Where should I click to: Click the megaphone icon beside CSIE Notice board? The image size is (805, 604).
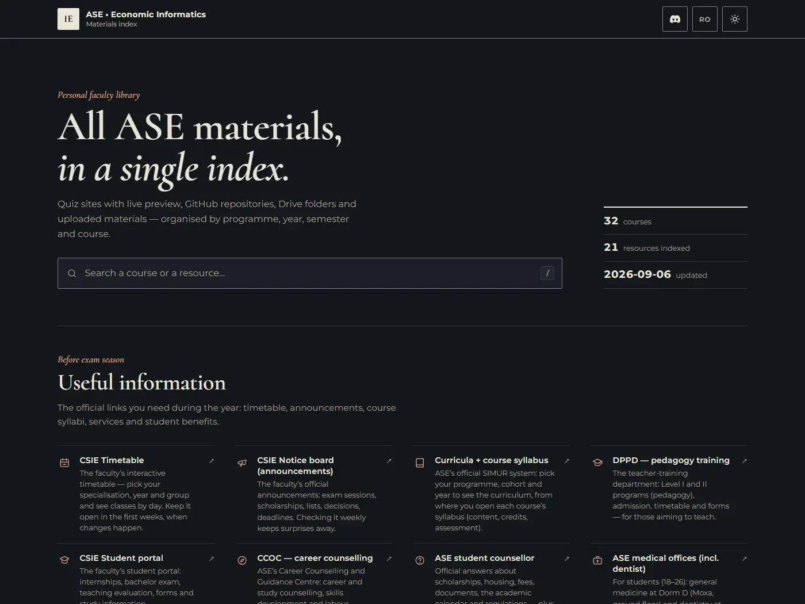point(242,462)
